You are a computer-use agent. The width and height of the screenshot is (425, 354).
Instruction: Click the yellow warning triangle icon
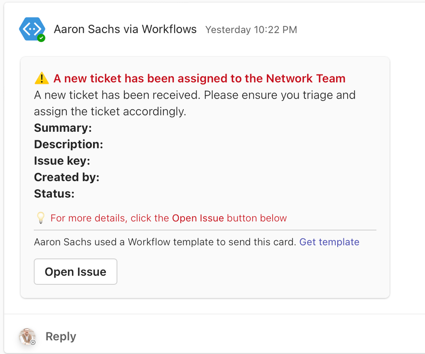[42, 79]
